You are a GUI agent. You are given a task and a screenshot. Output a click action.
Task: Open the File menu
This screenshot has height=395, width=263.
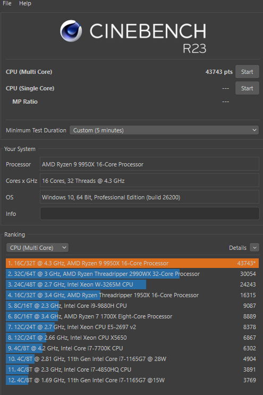click(7, 4)
